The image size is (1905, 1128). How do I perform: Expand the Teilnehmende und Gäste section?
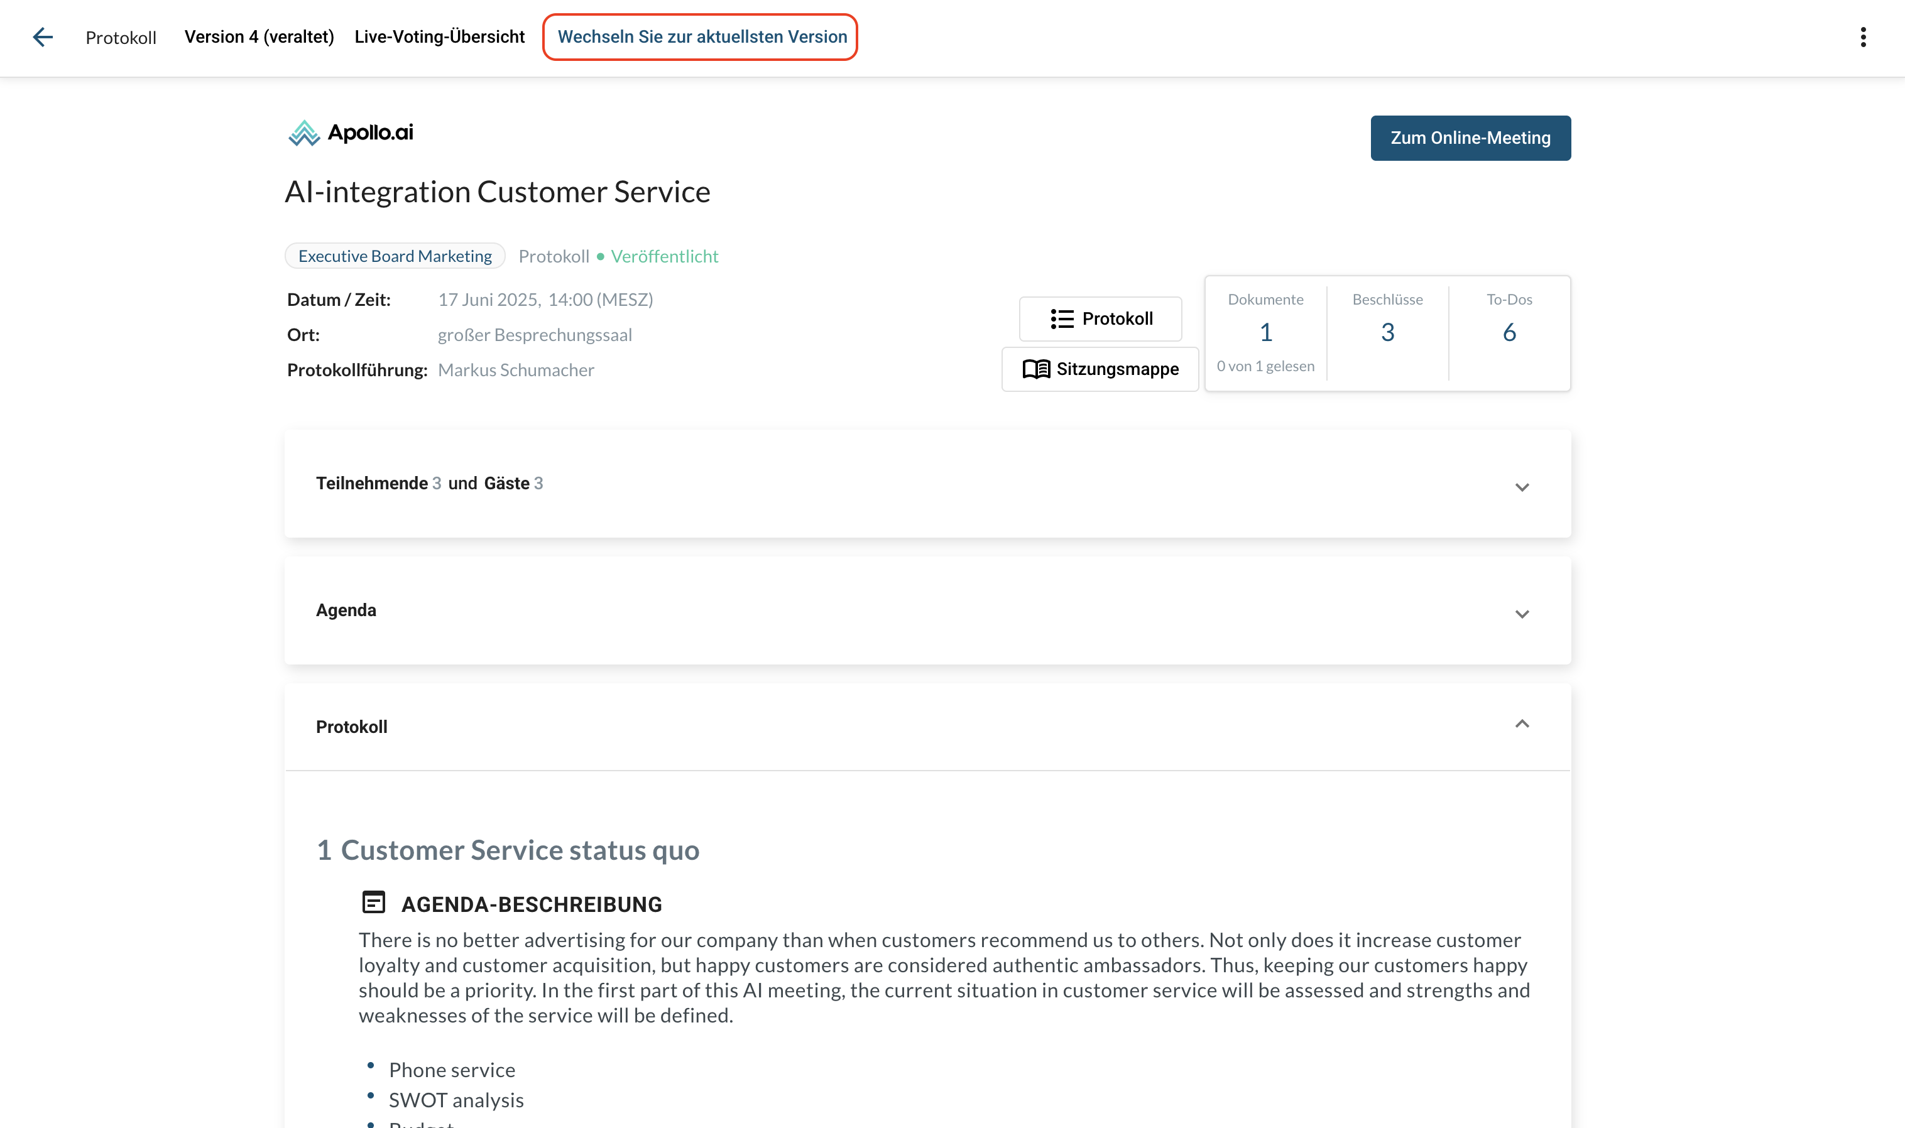point(1521,487)
